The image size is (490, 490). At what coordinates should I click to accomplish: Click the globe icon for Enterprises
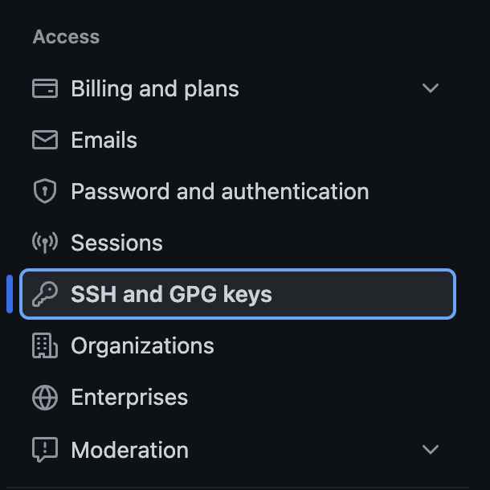point(45,397)
